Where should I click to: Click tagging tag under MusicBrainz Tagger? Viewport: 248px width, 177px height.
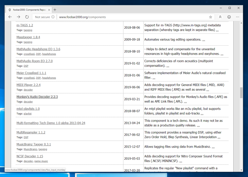point(43,149)
